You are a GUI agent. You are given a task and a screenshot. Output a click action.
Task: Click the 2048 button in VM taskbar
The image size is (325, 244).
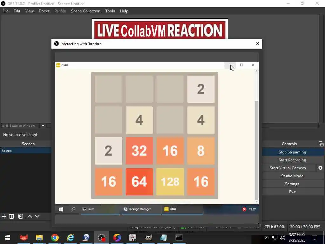(x=182, y=209)
